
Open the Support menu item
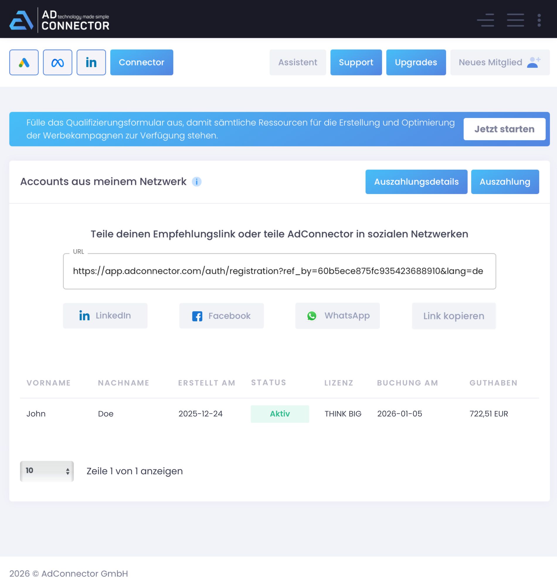[x=356, y=63]
